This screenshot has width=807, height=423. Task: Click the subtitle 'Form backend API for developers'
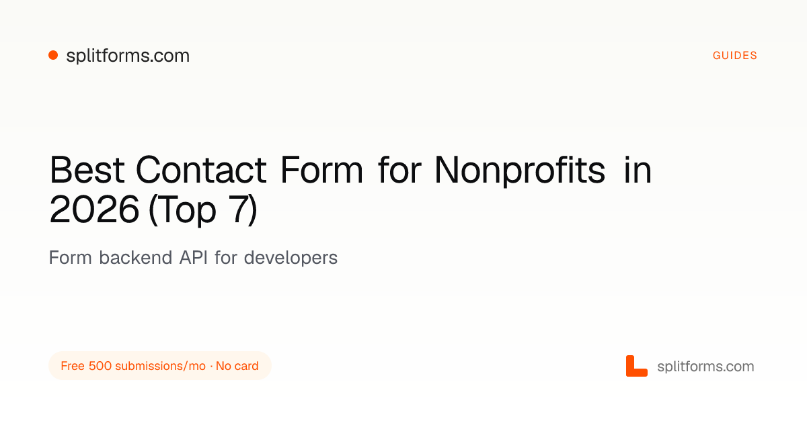(193, 257)
